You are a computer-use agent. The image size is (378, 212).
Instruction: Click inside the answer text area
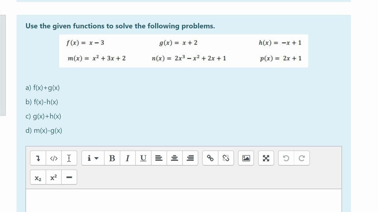(184, 201)
